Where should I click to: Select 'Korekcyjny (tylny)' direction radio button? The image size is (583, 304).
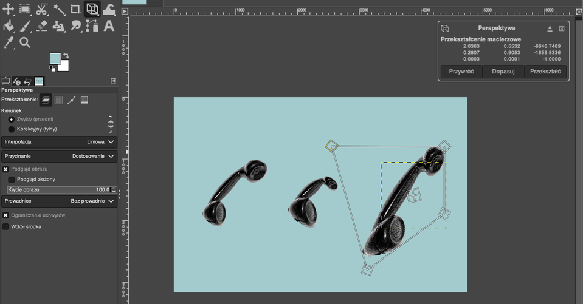click(12, 129)
